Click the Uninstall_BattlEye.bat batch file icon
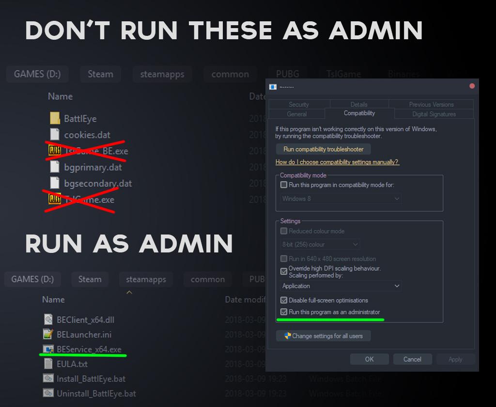 point(48,393)
